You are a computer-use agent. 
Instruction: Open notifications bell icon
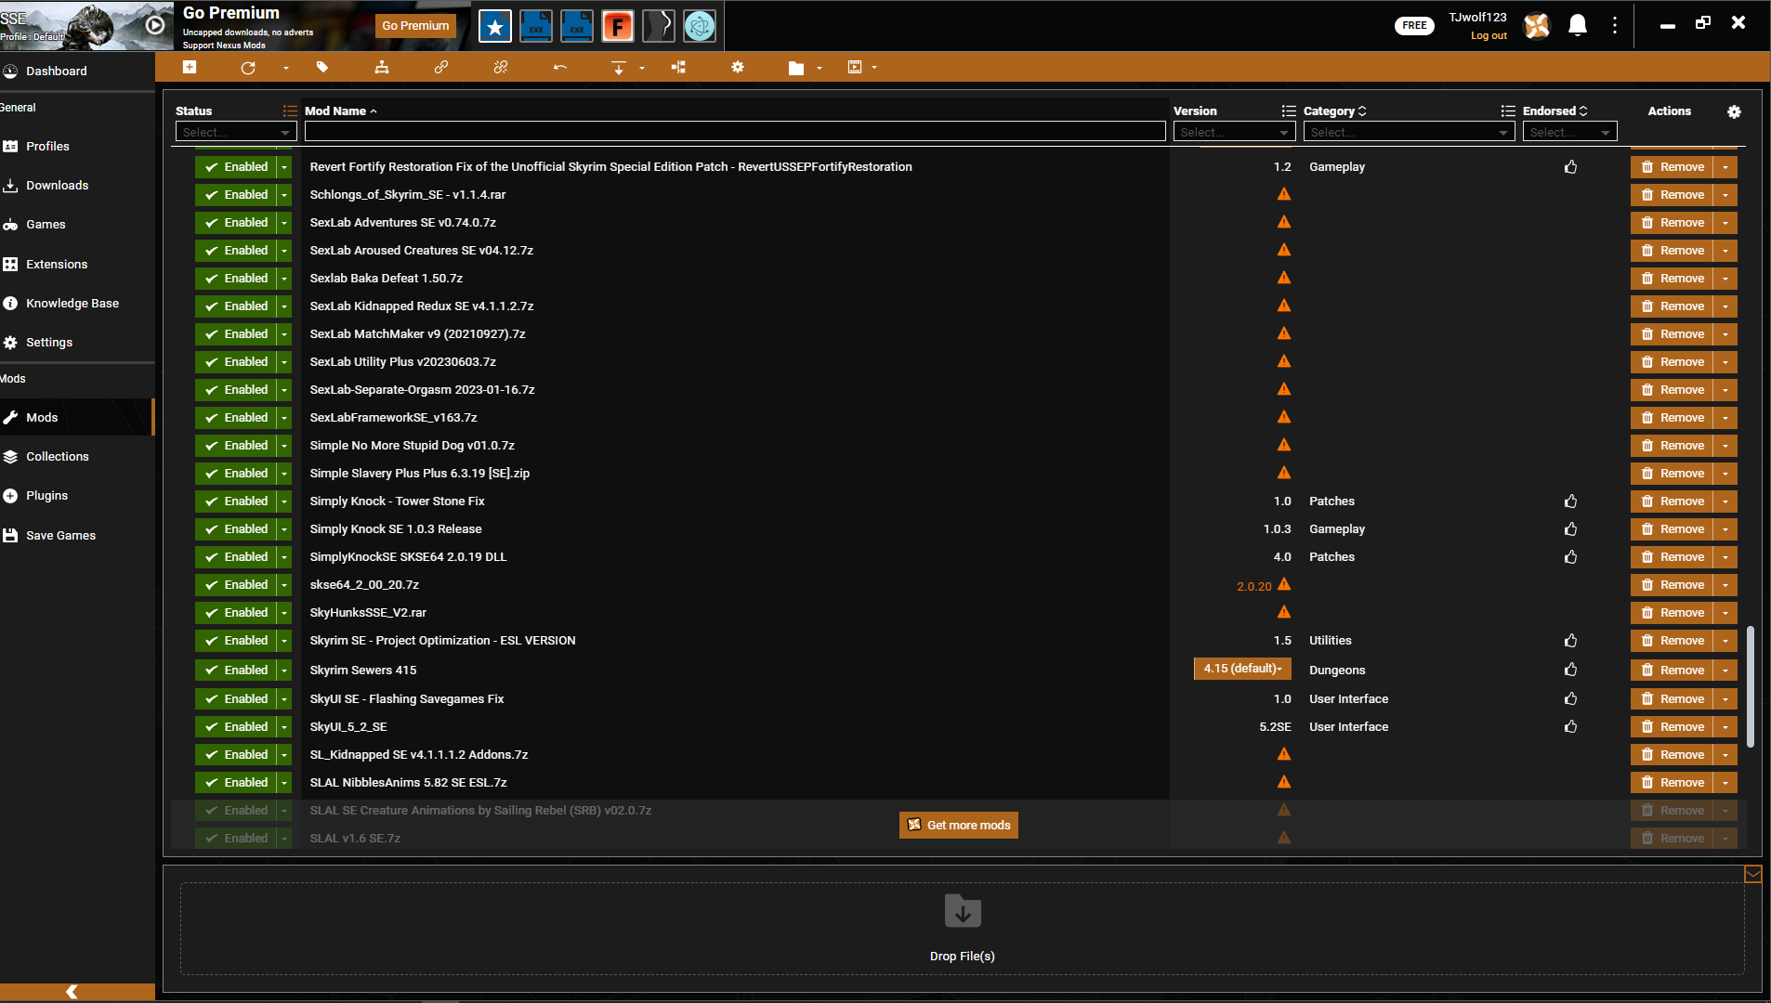tap(1578, 25)
